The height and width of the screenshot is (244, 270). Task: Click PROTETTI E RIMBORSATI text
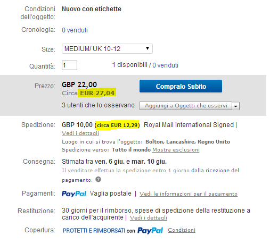tap(94, 231)
